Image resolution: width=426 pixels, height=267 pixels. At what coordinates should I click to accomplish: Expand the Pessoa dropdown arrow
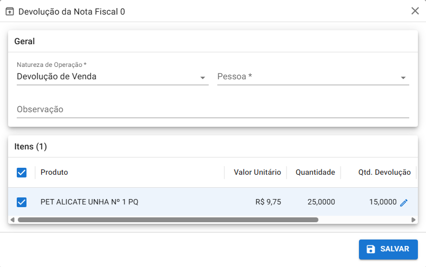click(x=403, y=78)
